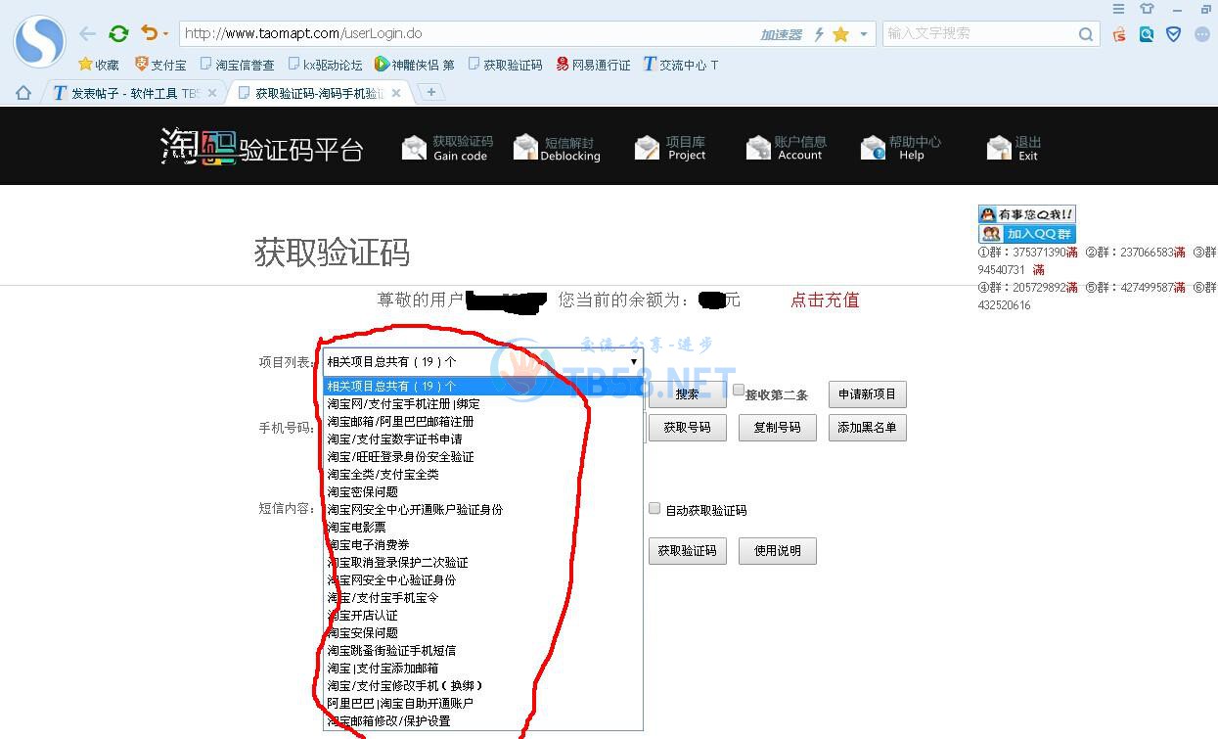The image size is (1218, 739).
Task: Click the 点击充值 recharge link
Action: point(825,300)
